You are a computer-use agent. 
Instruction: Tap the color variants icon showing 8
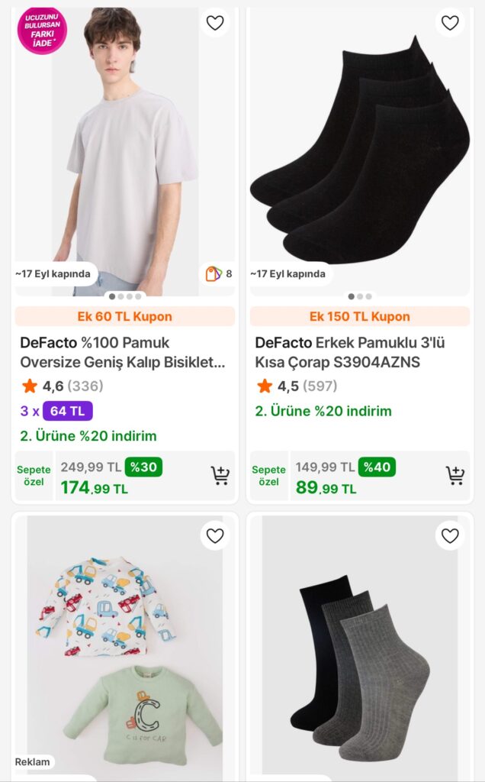tap(218, 273)
